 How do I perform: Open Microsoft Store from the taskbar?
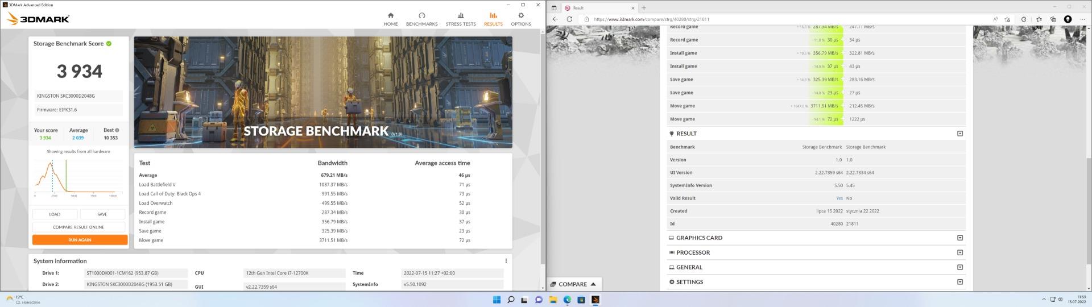(581, 300)
